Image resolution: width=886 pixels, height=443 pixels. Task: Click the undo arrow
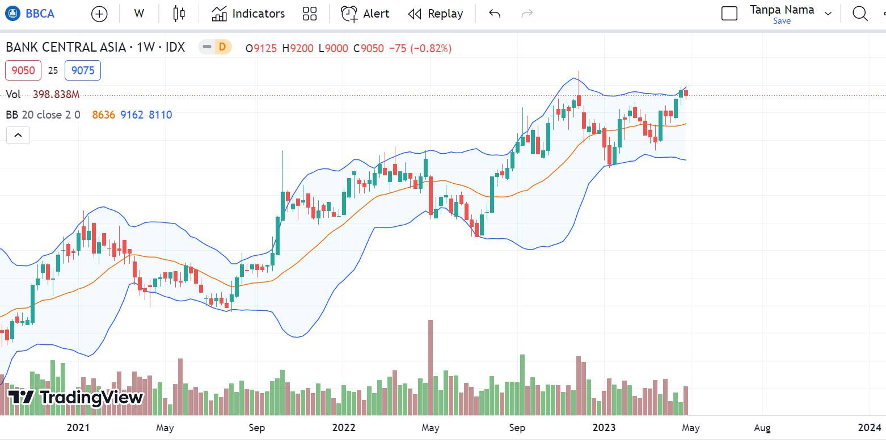point(493,13)
